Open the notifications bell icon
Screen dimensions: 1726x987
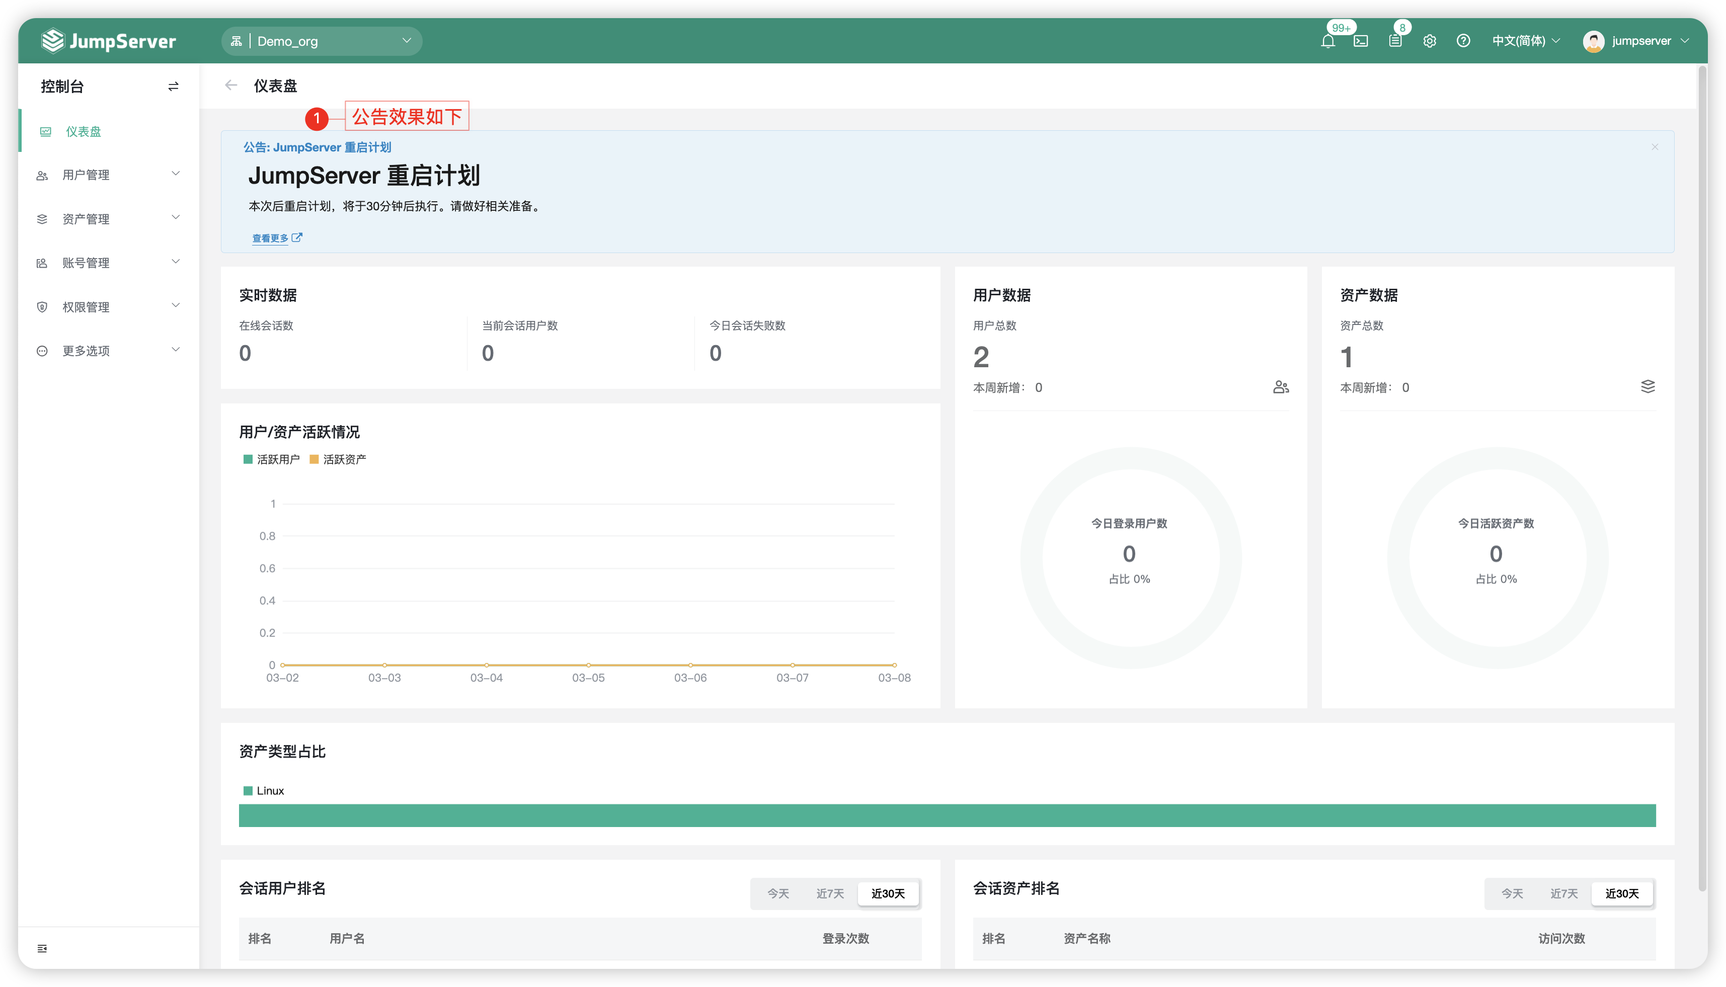pyautogui.click(x=1327, y=41)
